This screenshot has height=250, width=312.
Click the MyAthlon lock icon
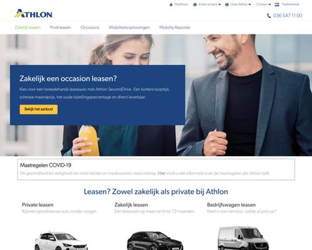coord(171,4)
